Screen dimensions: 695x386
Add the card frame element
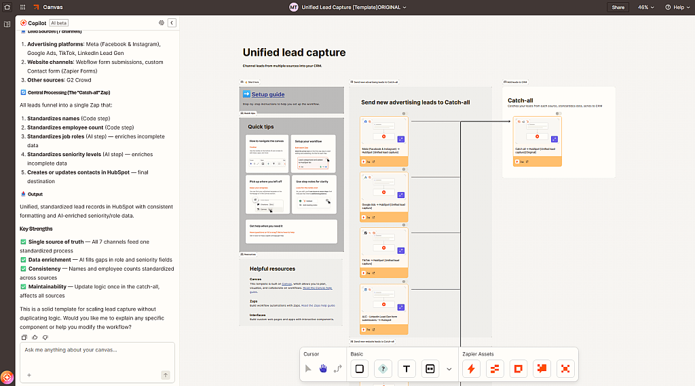click(430, 369)
